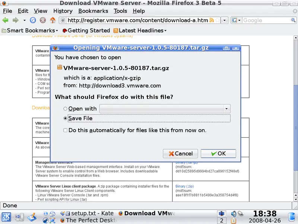This screenshot has height=224, width=298.
Task: Launch the desktop pencil/notes icon on the panel
Action: pyautogui.click(x=32, y=217)
